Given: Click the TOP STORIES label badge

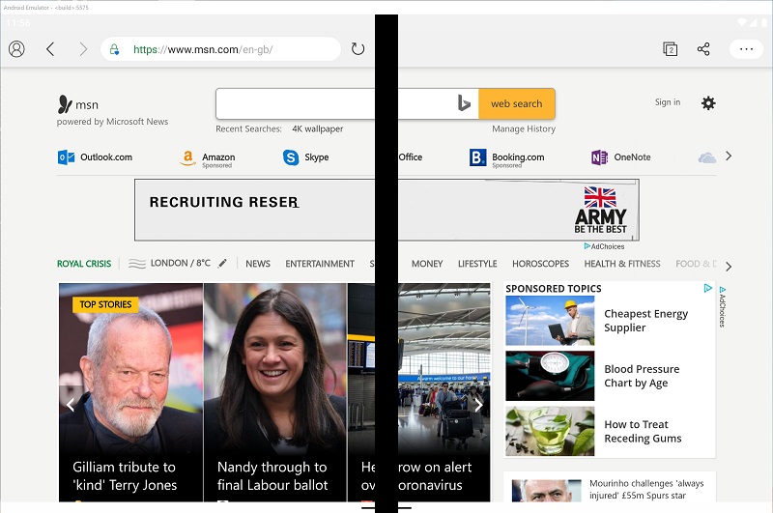Looking at the screenshot, I should click(x=105, y=304).
